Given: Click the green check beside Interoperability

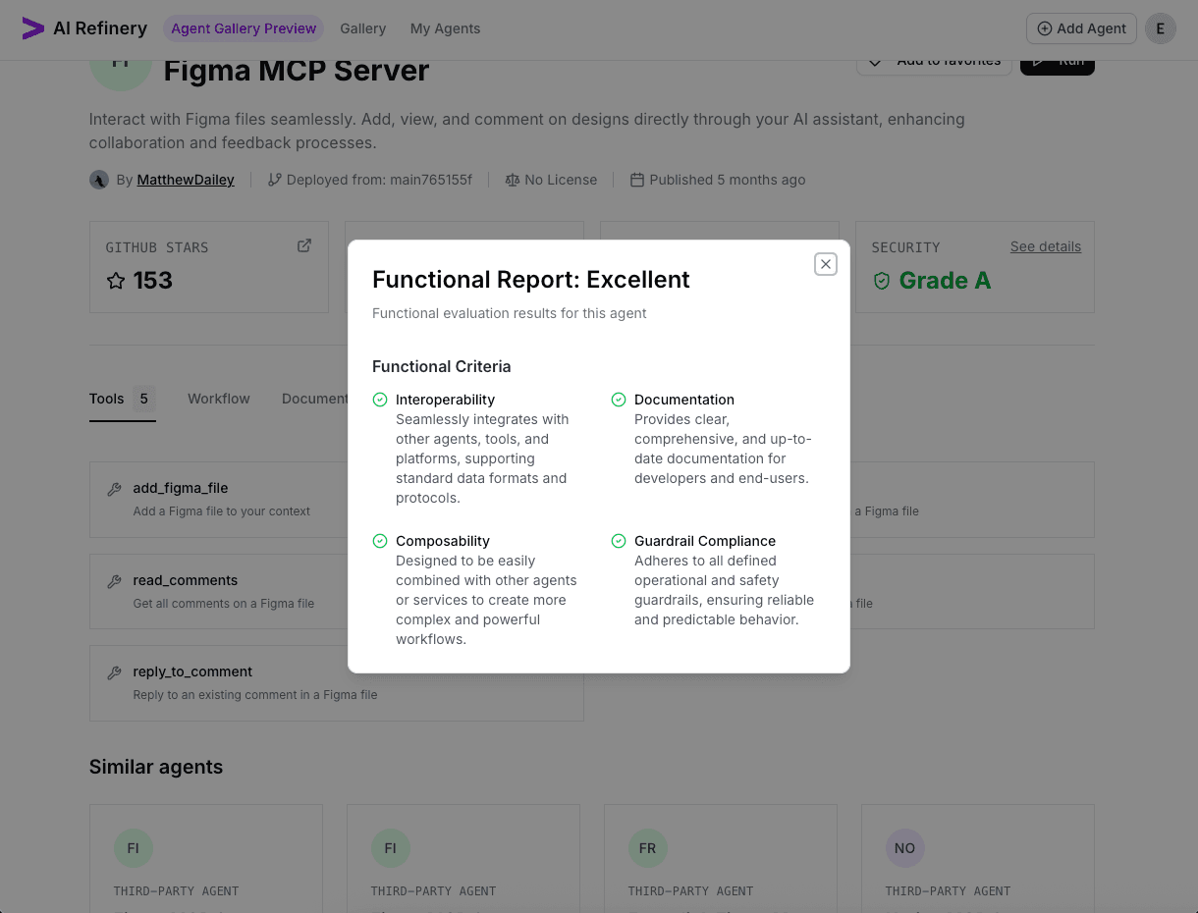Looking at the screenshot, I should point(379,399).
